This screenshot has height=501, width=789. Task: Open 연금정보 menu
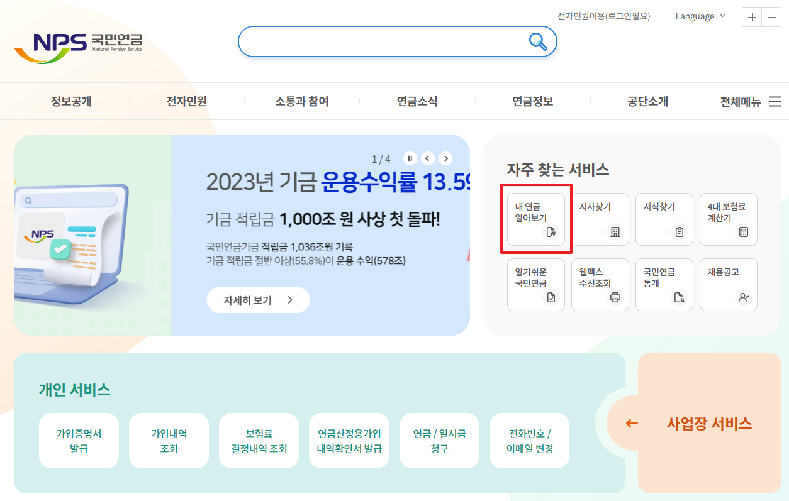(x=532, y=101)
